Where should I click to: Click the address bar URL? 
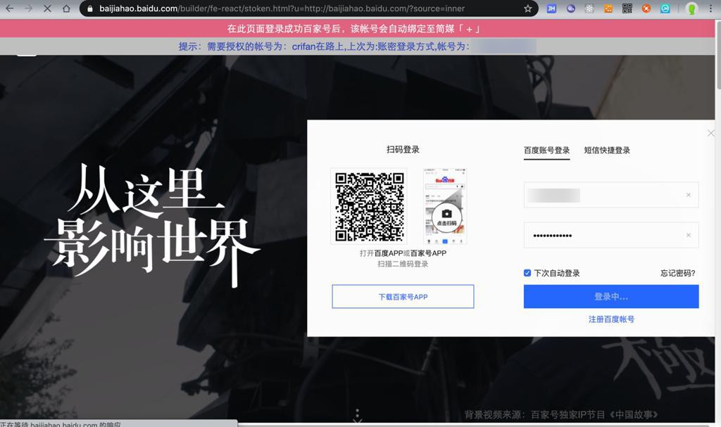[x=282, y=8]
